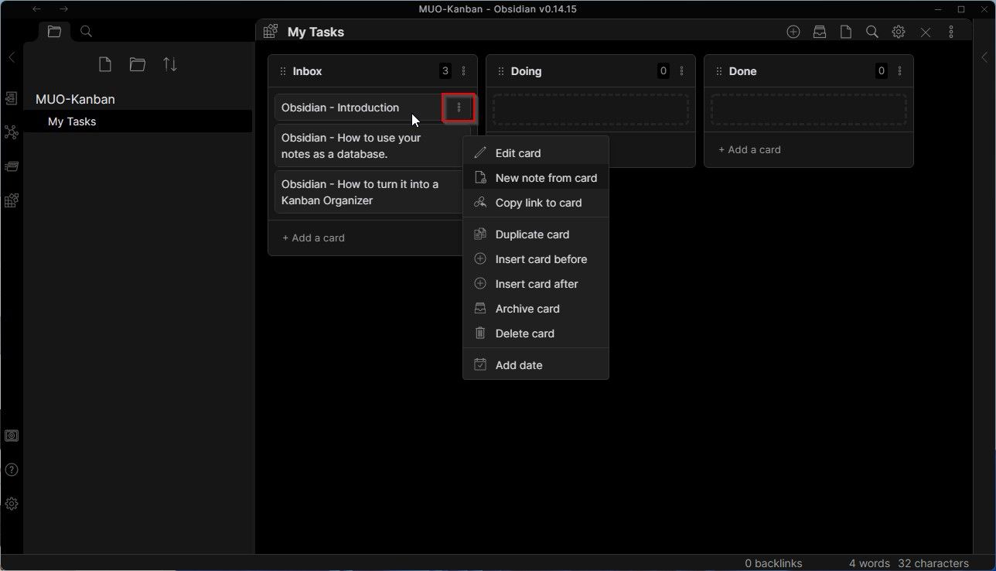
Task: Open board as markdown header icon
Action: tap(846, 32)
